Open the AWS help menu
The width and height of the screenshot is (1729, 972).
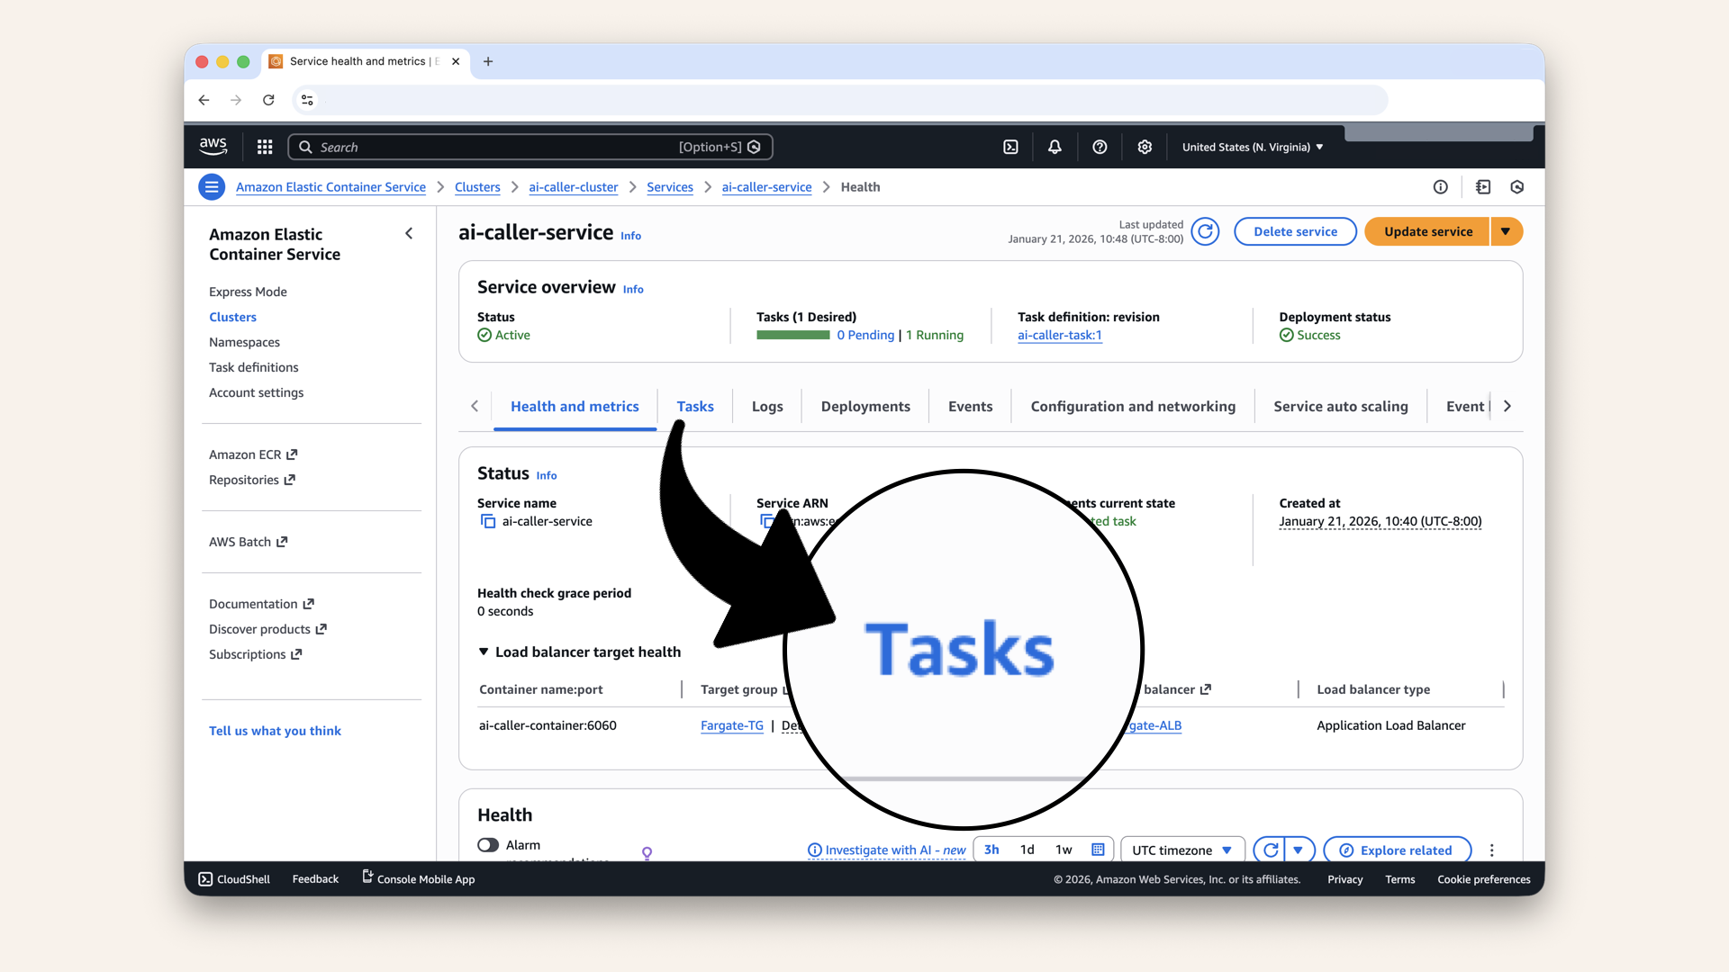pos(1100,147)
